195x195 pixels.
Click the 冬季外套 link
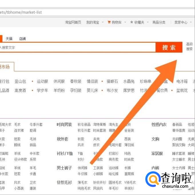click(x=36, y=124)
